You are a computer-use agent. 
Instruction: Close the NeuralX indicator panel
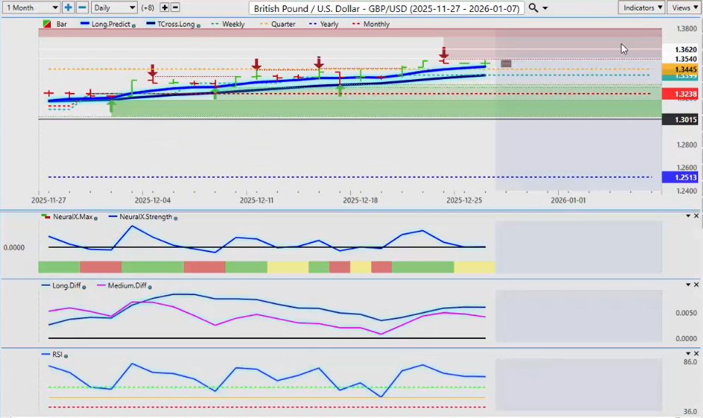point(697,215)
